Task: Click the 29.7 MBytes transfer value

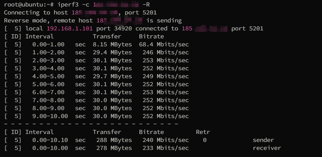Action: [112, 76]
